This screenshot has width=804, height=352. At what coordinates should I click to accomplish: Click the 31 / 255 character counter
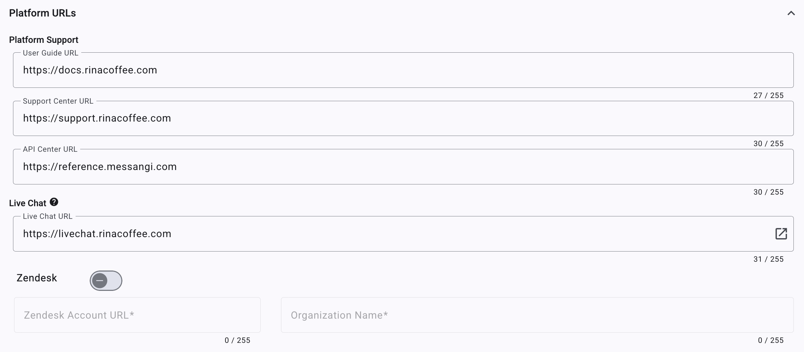pyautogui.click(x=768, y=259)
